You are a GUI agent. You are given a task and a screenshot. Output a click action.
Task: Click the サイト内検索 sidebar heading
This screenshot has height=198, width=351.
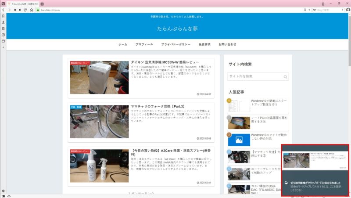[x=240, y=64]
